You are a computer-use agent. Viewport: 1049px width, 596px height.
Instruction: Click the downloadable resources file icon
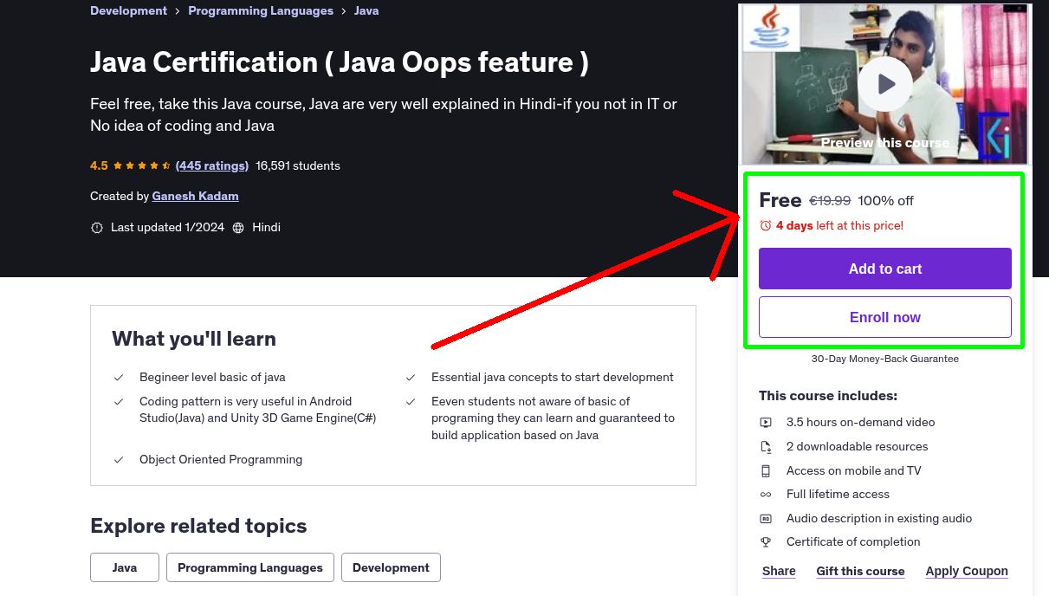coord(766,446)
